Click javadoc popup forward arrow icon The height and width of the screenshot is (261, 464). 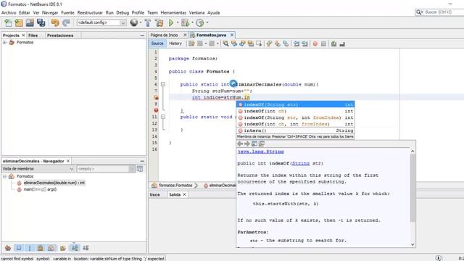247,144
